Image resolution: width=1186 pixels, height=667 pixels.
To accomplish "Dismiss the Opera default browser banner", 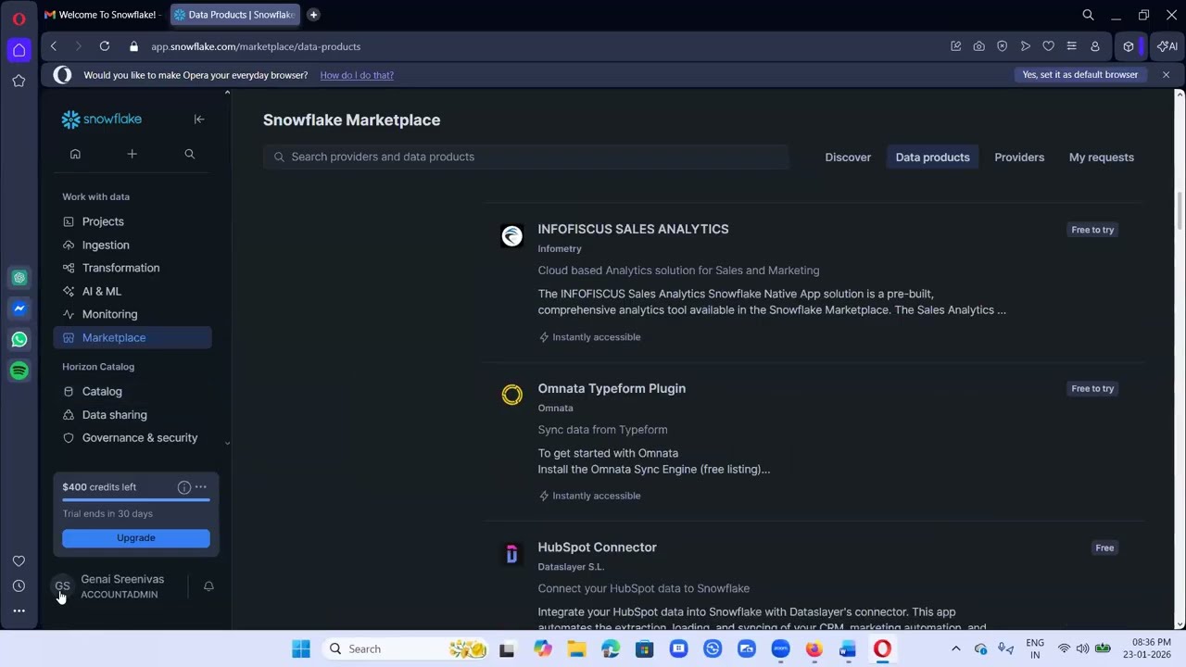I will [1166, 75].
